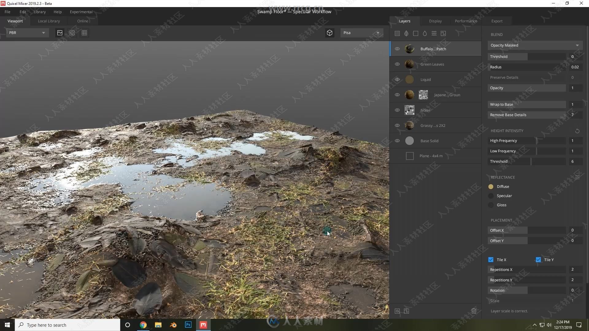This screenshot has width=589, height=331.
Task: Open the Blend mode dropdown
Action: pos(534,45)
